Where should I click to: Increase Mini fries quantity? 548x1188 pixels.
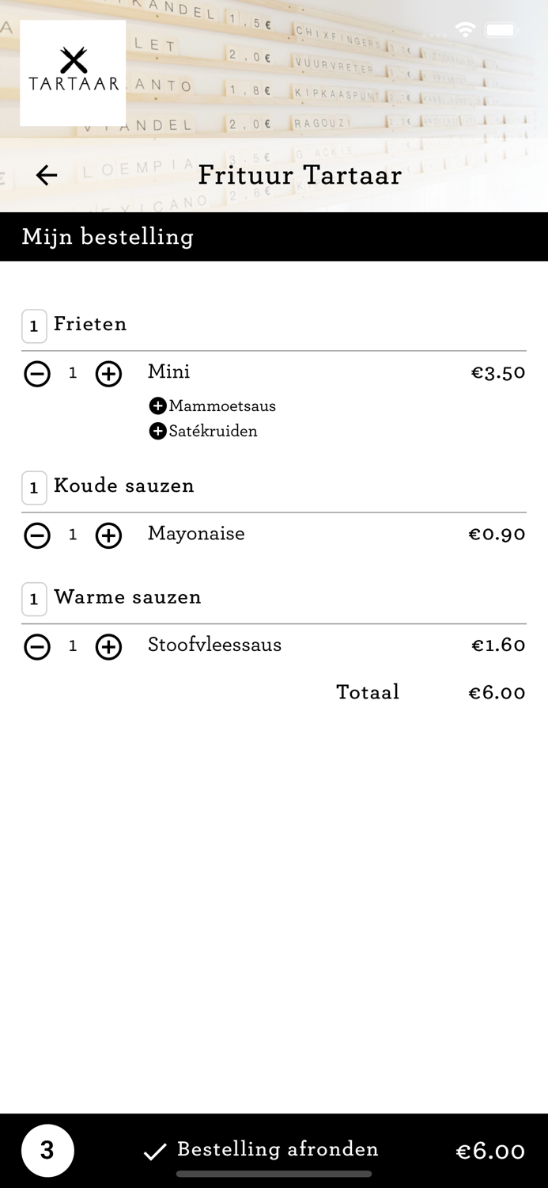point(108,374)
